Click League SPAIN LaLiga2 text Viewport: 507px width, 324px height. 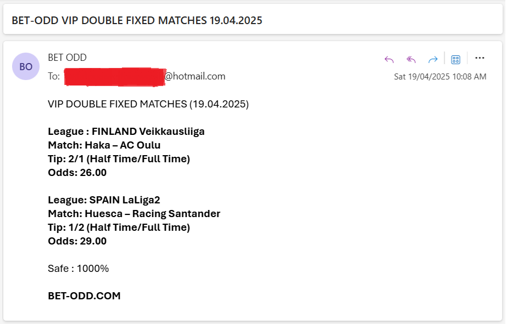[104, 200]
